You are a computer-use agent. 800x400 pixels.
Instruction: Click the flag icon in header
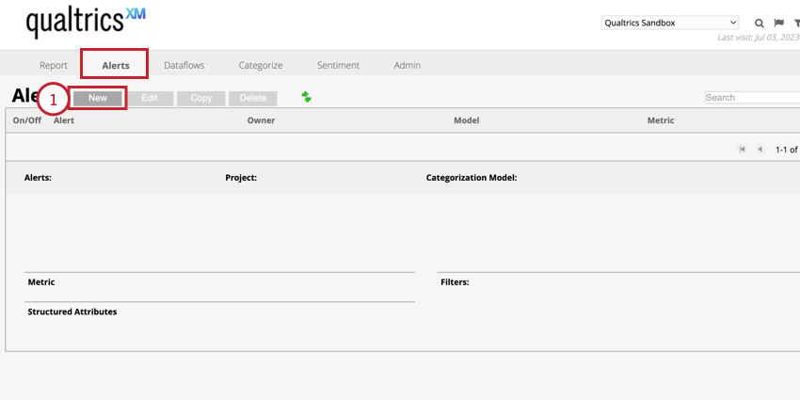[778, 23]
